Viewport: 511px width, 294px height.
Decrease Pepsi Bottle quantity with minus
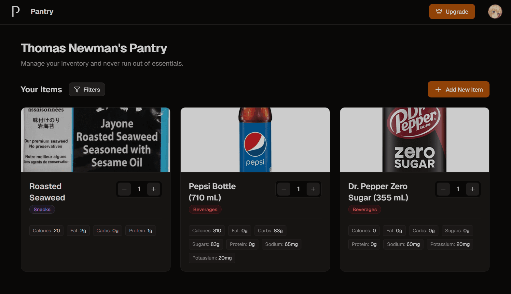(x=284, y=189)
